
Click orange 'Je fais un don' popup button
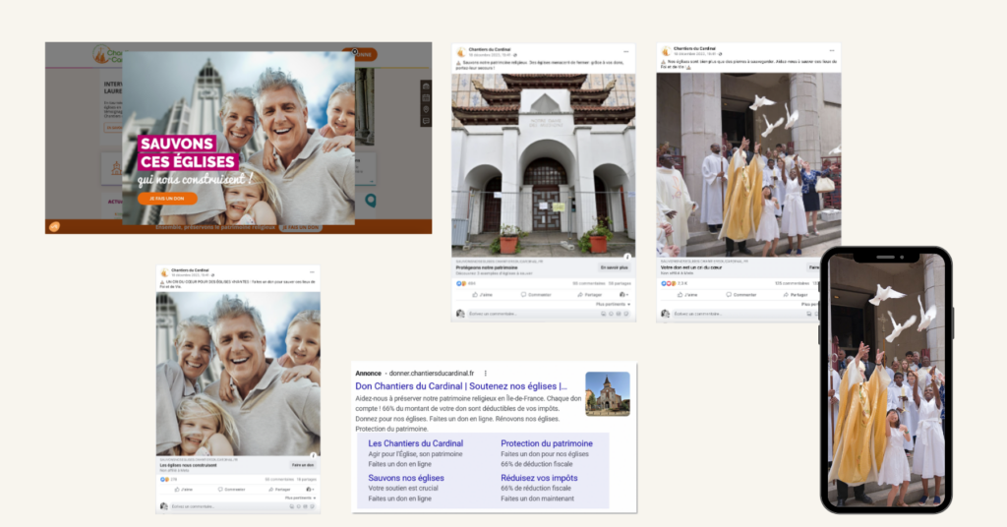[x=167, y=199]
